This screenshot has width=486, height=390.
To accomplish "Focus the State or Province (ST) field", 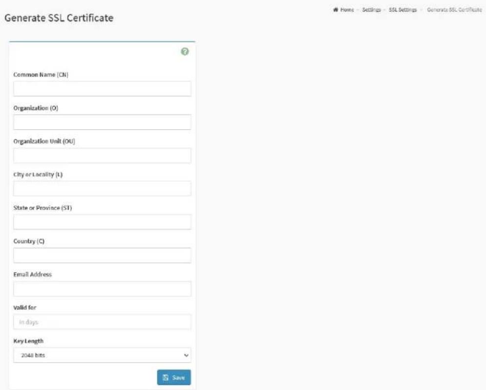I will [102, 222].
